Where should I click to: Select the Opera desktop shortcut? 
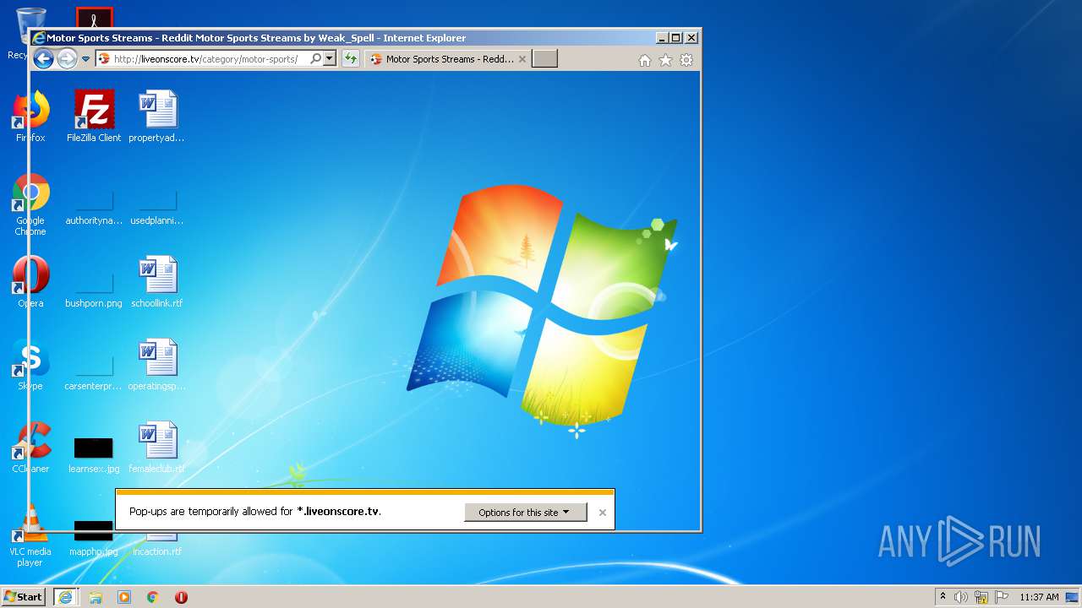(30, 283)
